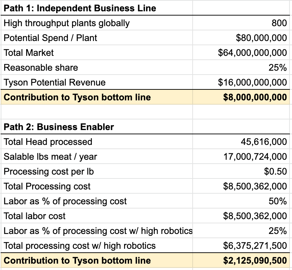Select the $0.50 value cell
The image size is (292, 270).
pyautogui.click(x=241, y=171)
